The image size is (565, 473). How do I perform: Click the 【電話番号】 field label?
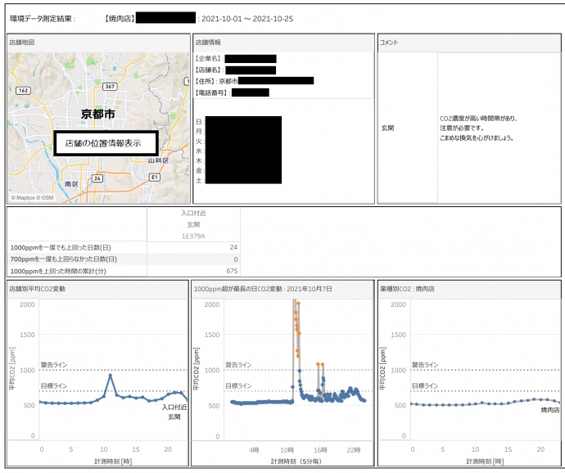click(x=213, y=93)
